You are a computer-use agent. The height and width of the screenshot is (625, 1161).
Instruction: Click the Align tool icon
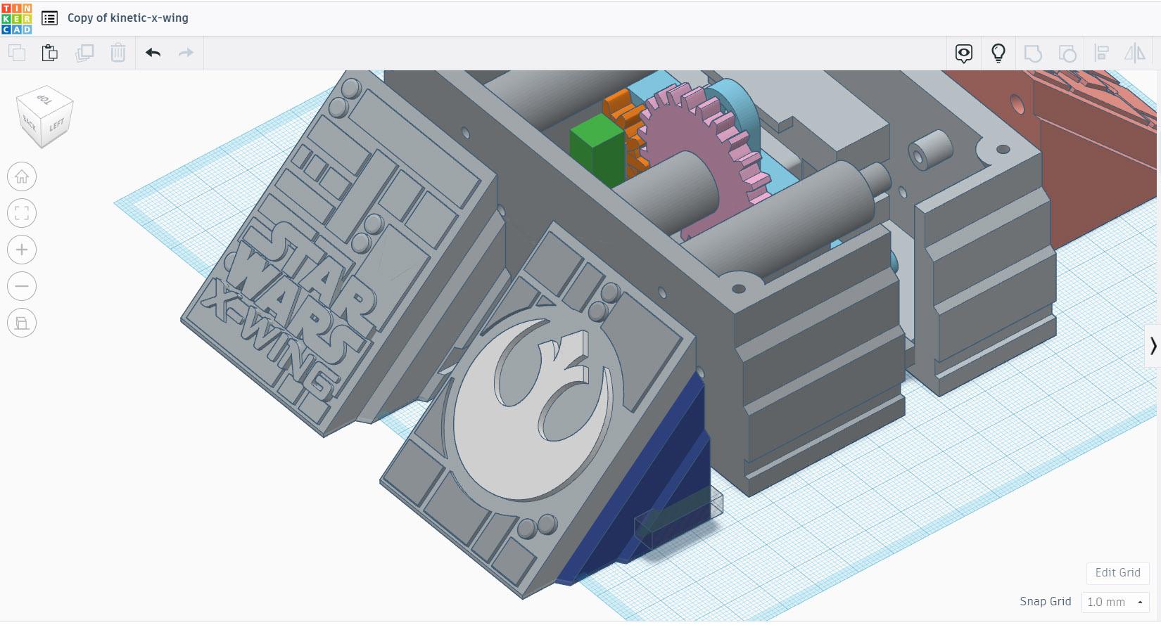point(1102,53)
